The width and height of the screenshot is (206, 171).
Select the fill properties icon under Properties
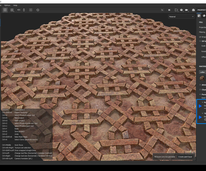coord(199,16)
